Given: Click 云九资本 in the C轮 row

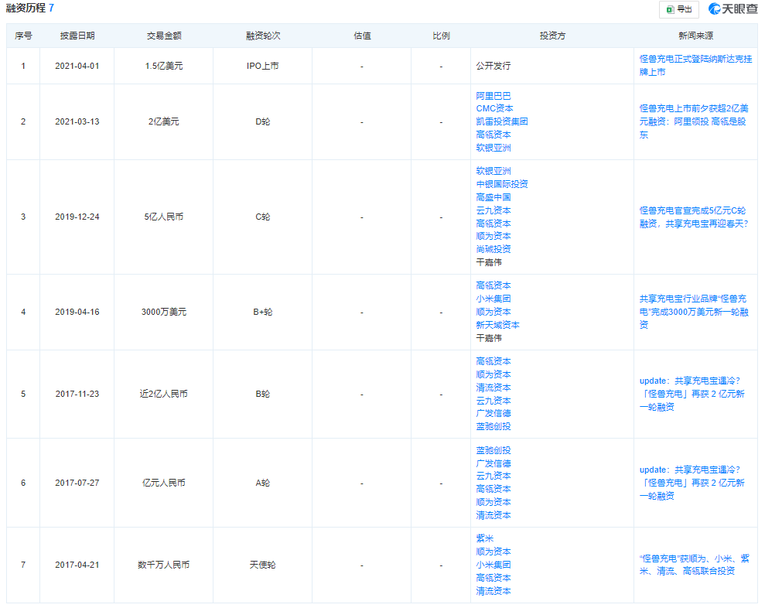Looking at the screenshot, I should tap(493, 211).
